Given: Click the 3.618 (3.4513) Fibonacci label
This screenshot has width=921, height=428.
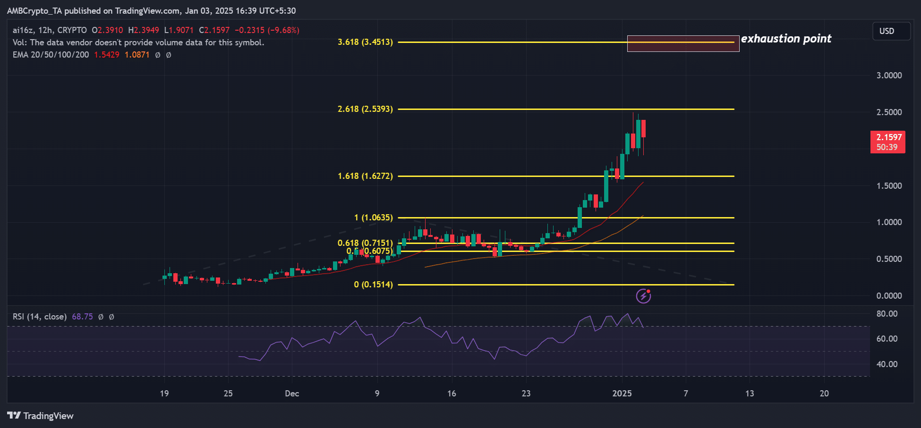Looking at the screenshot, I should point(365,42).
